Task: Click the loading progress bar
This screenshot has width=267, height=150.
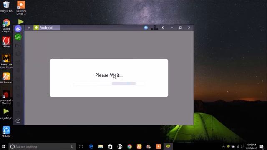Action: 109,83
